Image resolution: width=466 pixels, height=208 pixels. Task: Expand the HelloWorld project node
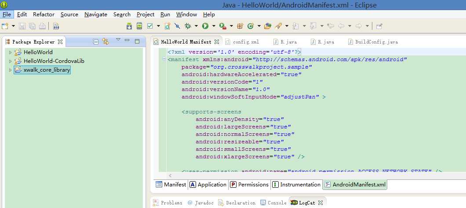pyautogui.click(x=11, y=52)
